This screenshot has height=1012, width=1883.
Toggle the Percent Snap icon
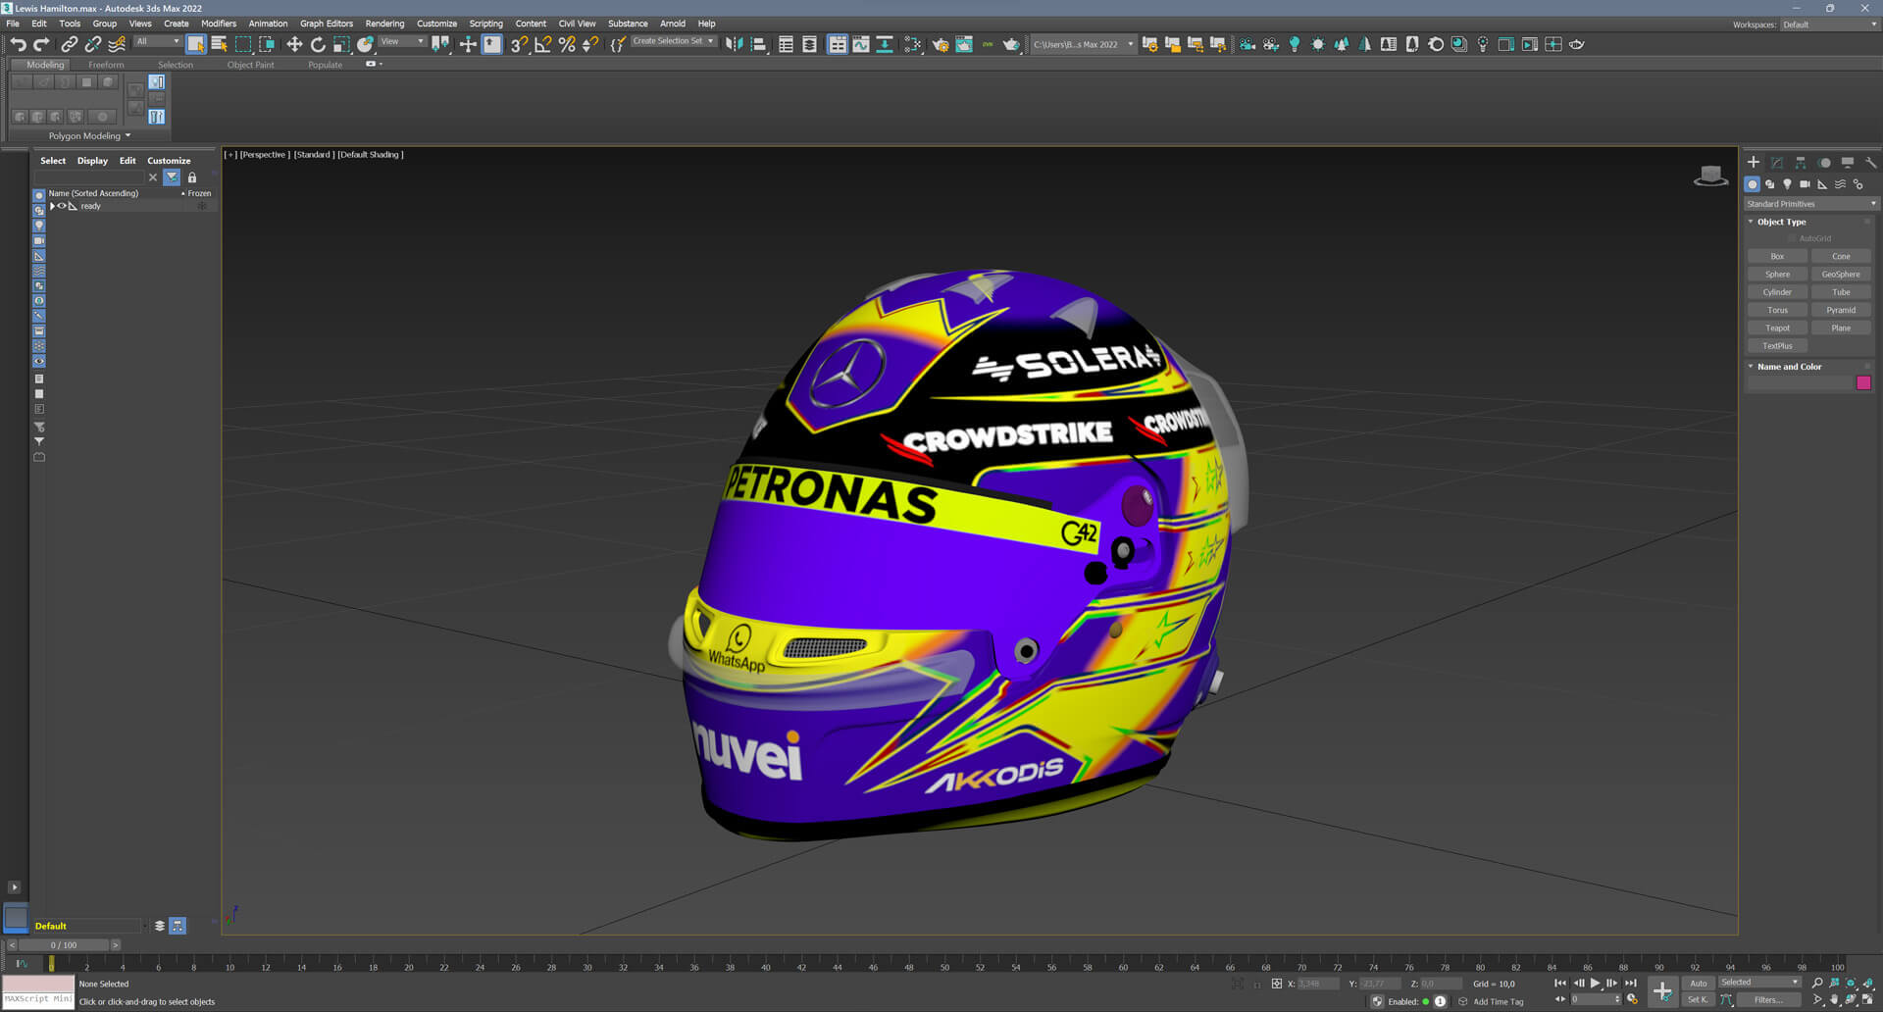(x=567, y=44)
